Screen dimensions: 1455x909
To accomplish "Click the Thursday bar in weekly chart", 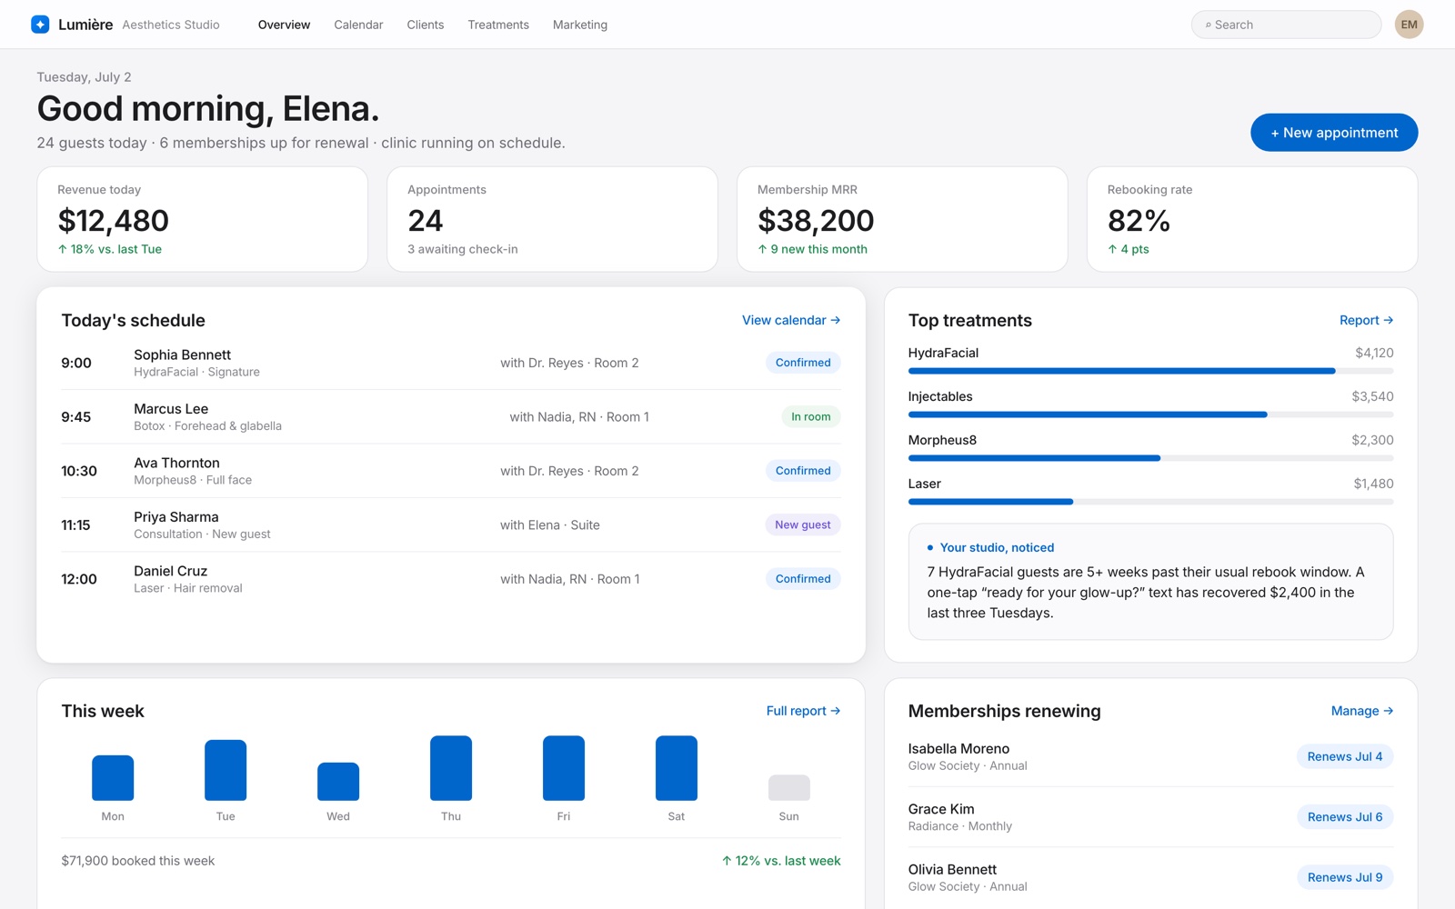I will (451, 768).
